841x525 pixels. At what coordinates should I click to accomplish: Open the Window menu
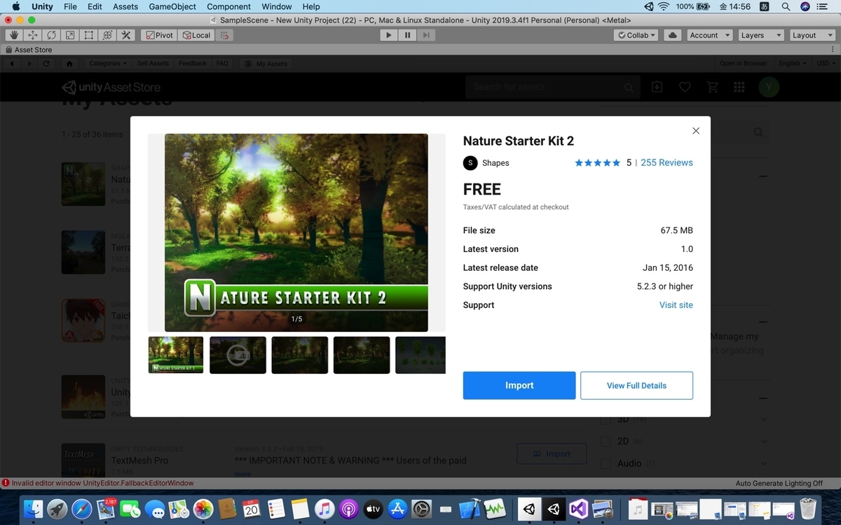coord(277,6)
